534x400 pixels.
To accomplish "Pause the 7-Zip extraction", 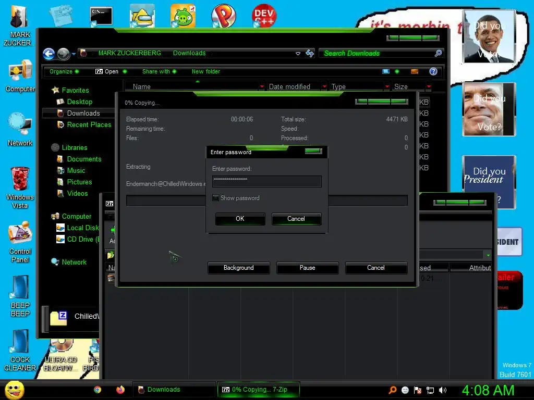I will [307, 268].
